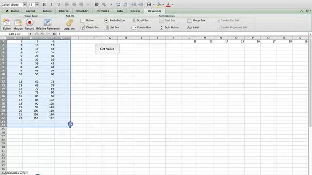Apply comma style format
The height and width of the screenshot is (175, 312).
coord(111,4)
